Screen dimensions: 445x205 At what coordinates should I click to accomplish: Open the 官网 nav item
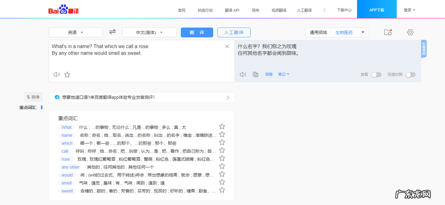182,10
